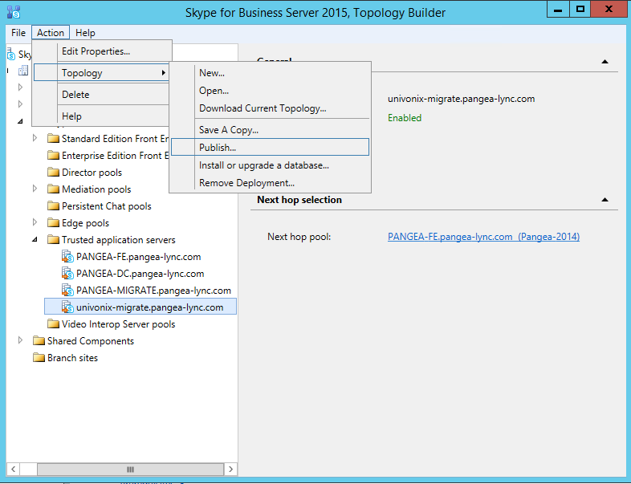Click the Topology Builder app icon in title bar
Image resolution: width=631 pixels, height=484 pixels.
point(14,12)
